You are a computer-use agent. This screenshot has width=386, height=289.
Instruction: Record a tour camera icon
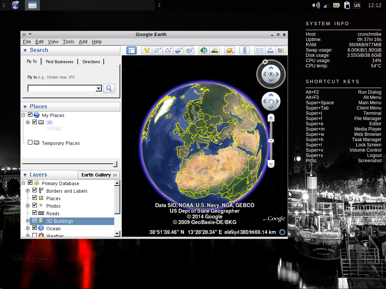tap(189, 51)
